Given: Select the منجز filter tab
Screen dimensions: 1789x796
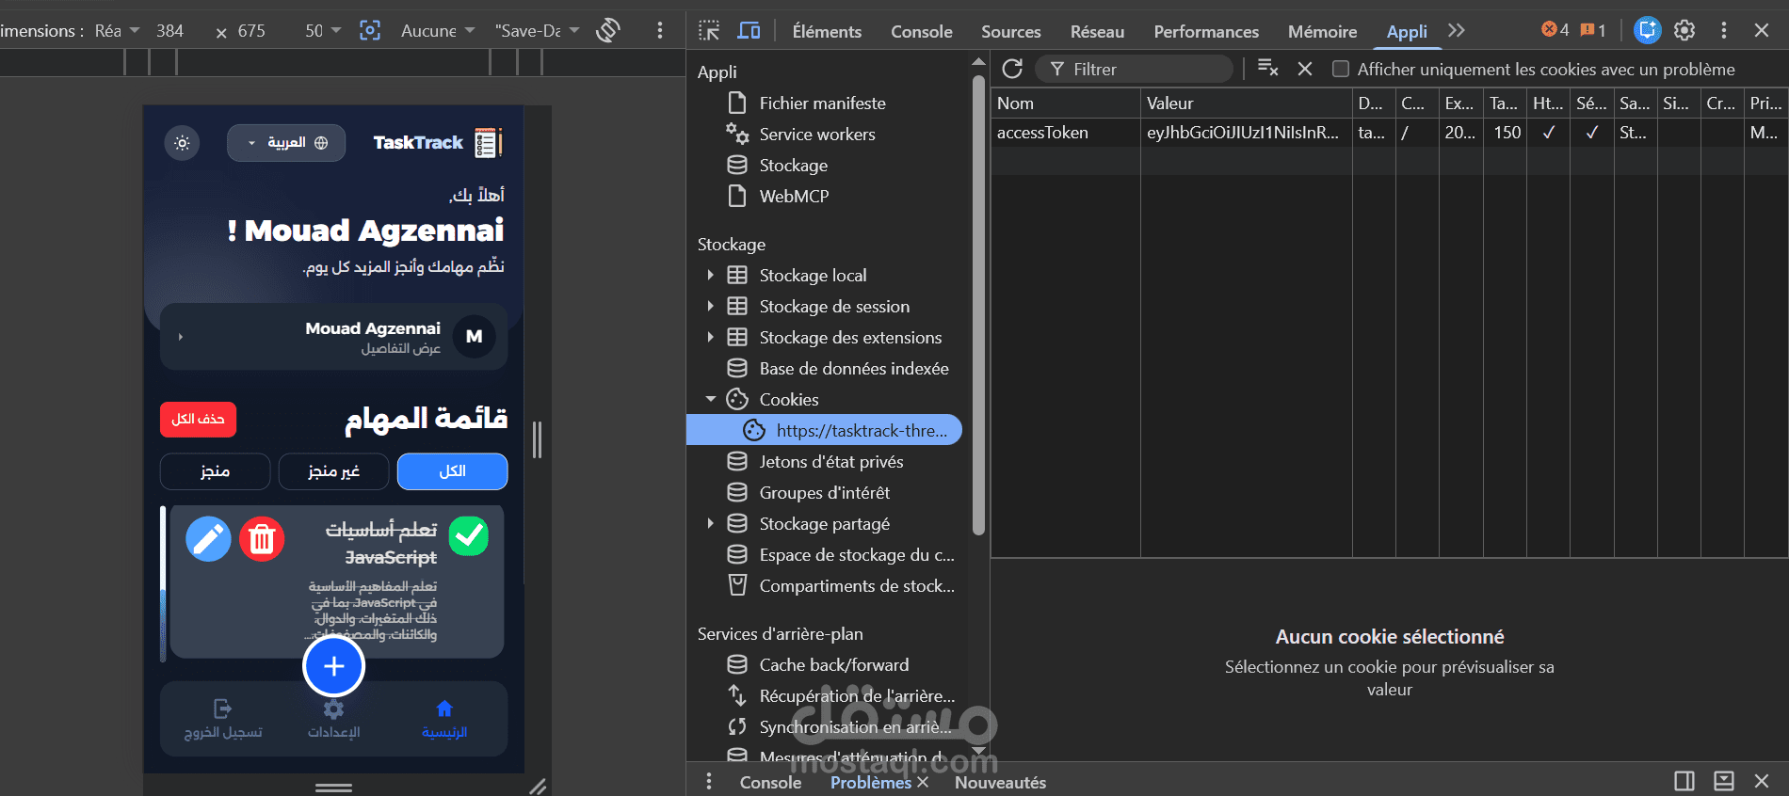Looking at the screenshot, I should pos(216,471).
